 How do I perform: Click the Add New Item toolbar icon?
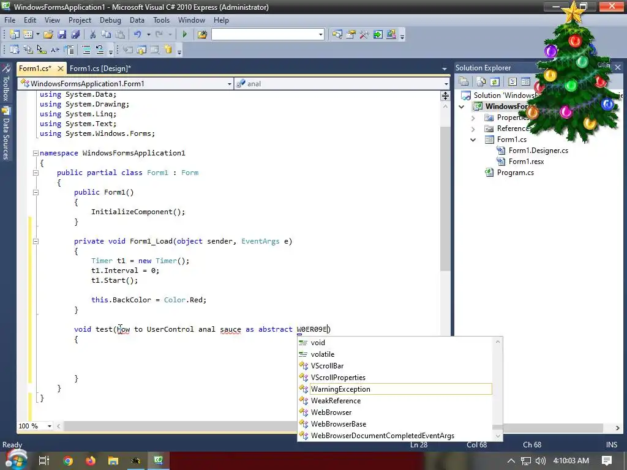(x=28, y=35)
